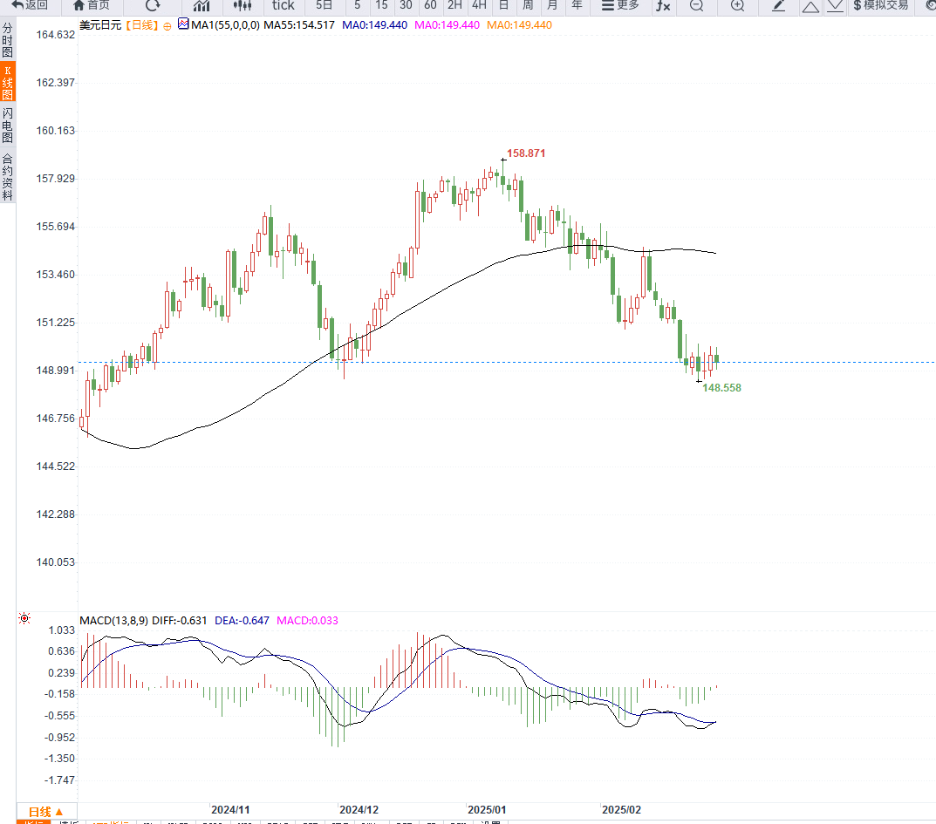Click the 2024/12 date label
The width and height of the screenshot is (936, 824).
click(359, 810)
